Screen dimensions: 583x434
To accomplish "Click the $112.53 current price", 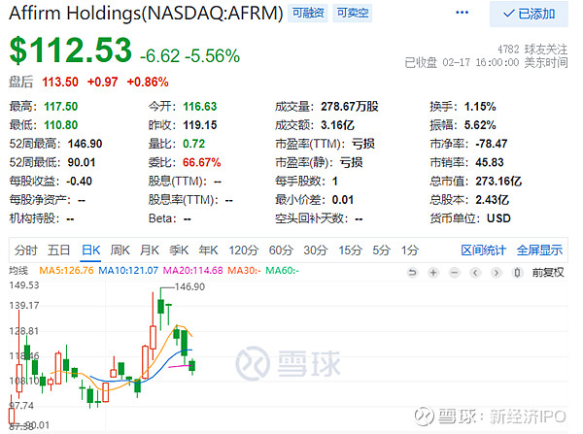I will tap(71, 50).
